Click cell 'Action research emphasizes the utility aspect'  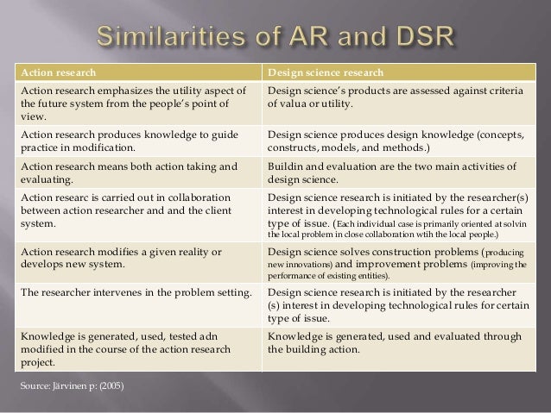coord(138,103)
